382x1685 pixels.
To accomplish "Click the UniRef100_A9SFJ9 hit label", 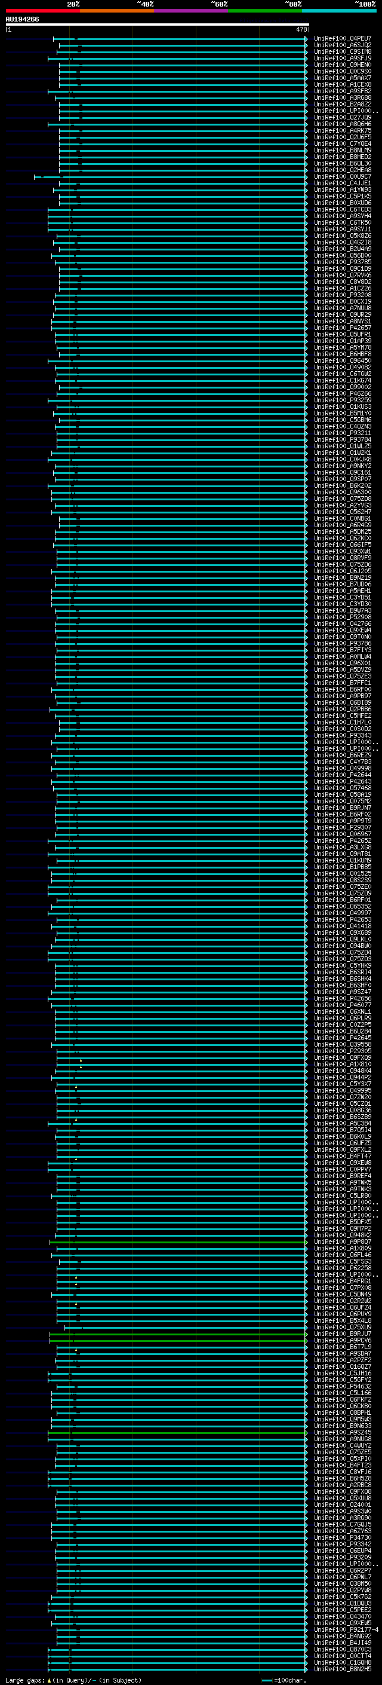I will 343,58.
